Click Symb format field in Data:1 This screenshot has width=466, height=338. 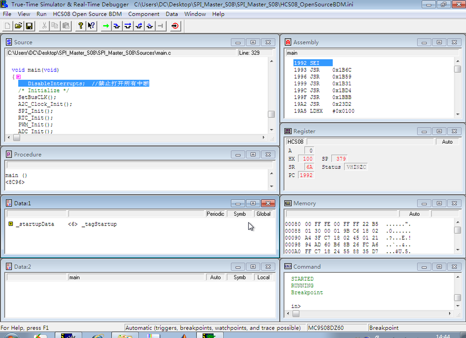tap(240, 214)
